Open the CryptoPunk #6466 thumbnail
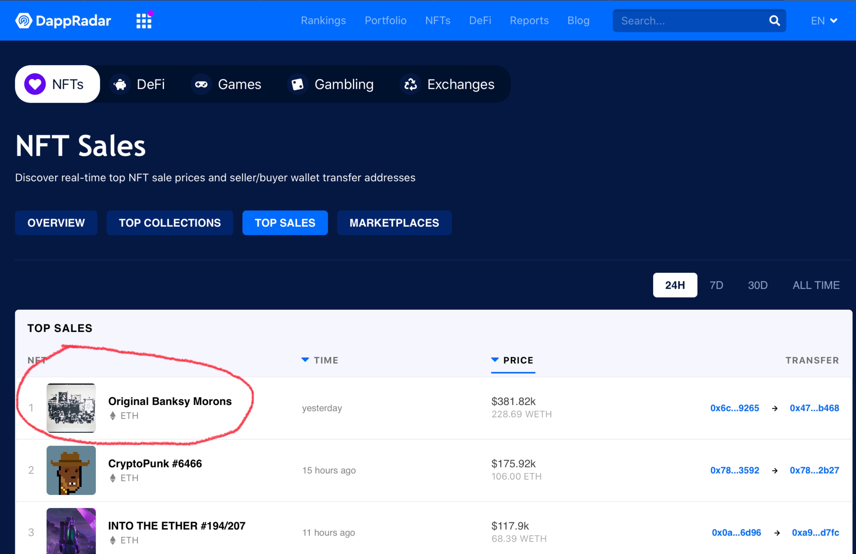Image resolution: width=856 pixels, height=554 pixels. tap(71, 470)
